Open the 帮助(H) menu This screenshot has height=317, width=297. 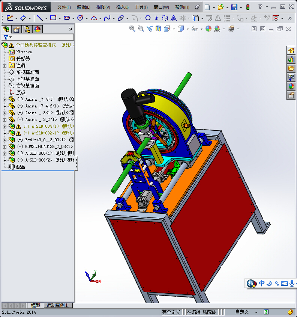182,7
